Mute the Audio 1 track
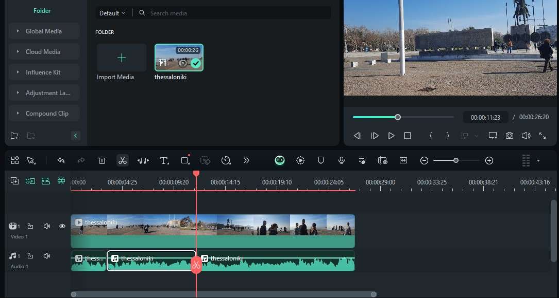 pyautogui.click(x=46, y=256)
